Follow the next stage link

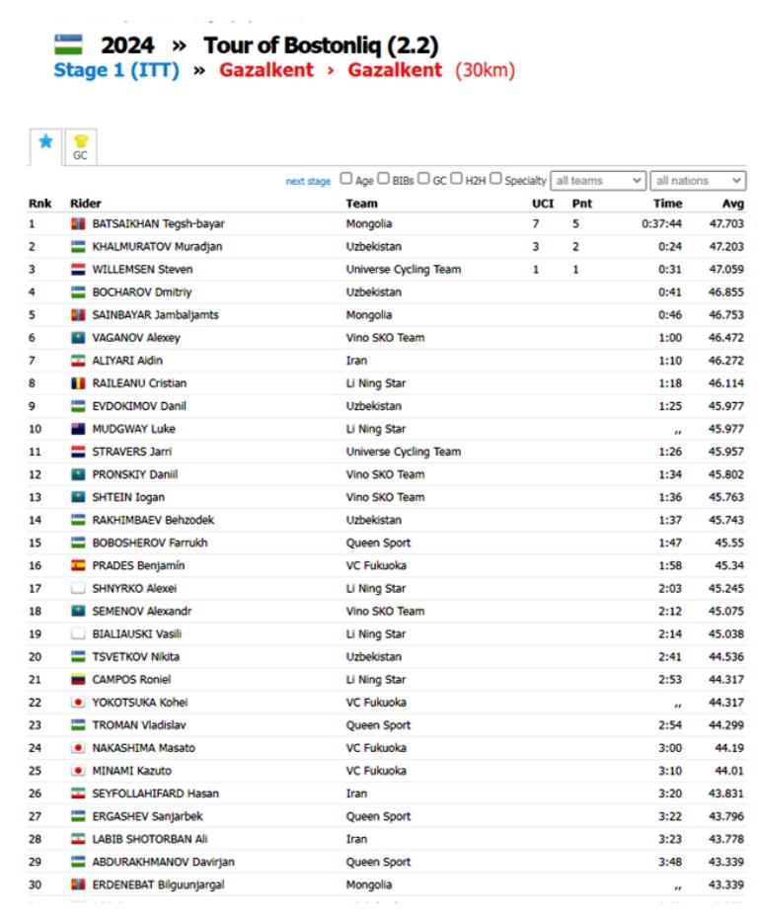pos(308,182)
